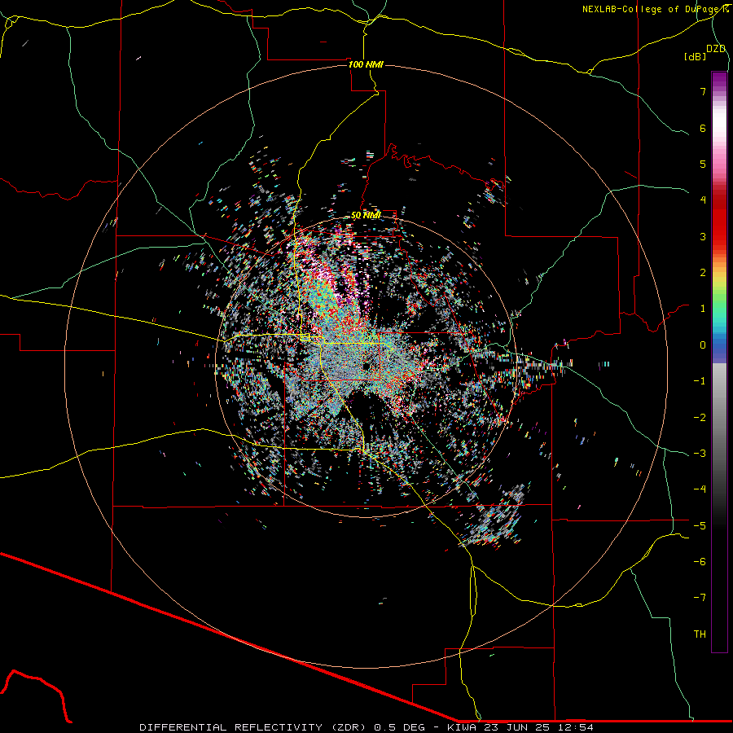Click the "3" value on the dB scale
The image size is (733, 733).
pos(703,236)
